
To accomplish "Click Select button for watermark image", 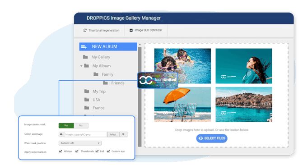I will pos(113,134).
